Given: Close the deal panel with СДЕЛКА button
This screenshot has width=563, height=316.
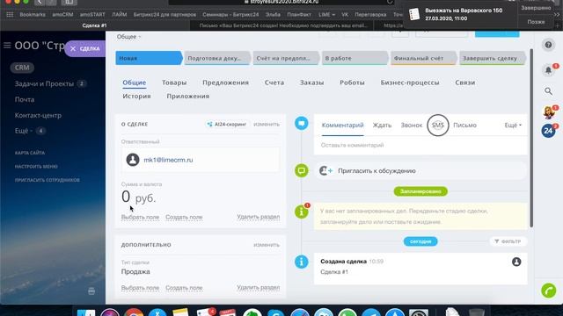Looking at the screenshot, I should click(85, 49).
